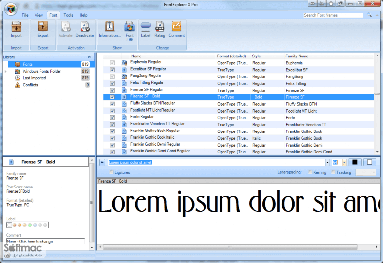Pick the green label color dot
Viewport: 383px width, 263px height.
pyautogui.click(x=30, y=225)
